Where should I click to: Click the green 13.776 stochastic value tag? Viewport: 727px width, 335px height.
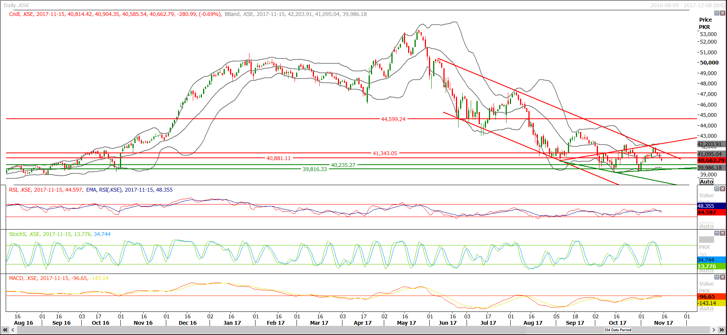point(711,266)
